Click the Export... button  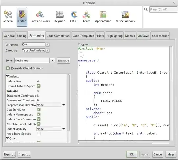pos(9,154)
